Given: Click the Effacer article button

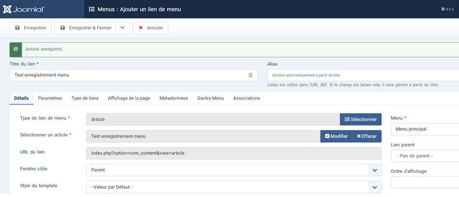Looking at the screenshot, I should [x=367, y=136].
